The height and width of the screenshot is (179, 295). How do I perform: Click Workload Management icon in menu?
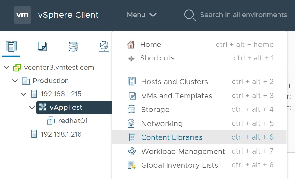click(x=132, y=151)
